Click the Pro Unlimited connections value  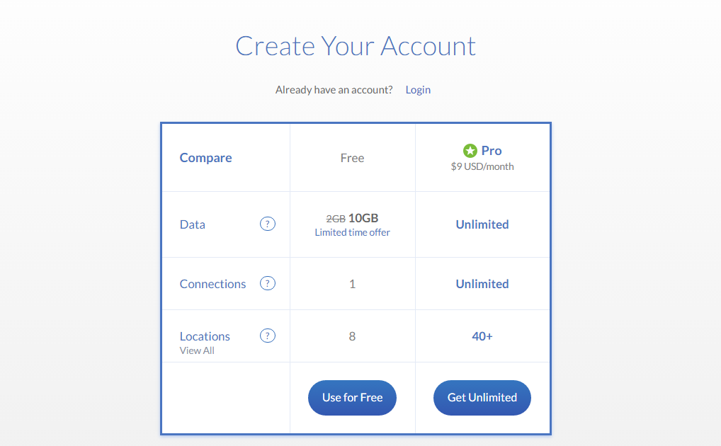click(x=482, y=284)
